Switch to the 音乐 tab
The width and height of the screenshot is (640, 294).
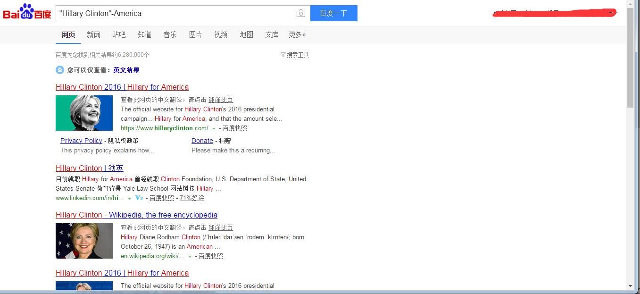point(170,34)
